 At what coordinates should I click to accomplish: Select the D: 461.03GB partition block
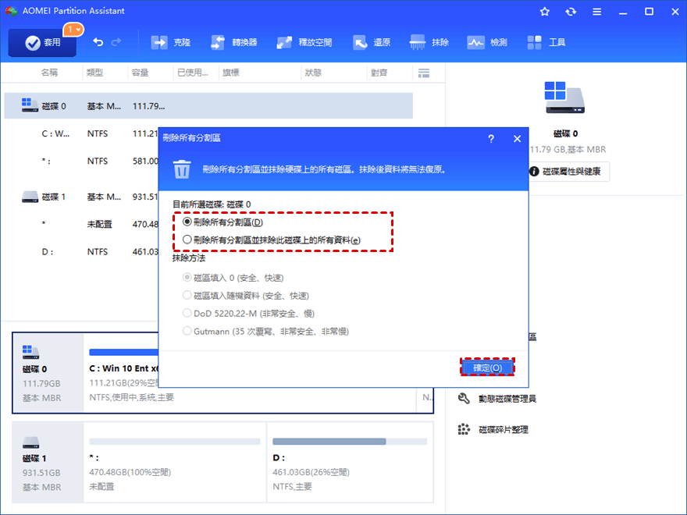(x=350, y=462)
